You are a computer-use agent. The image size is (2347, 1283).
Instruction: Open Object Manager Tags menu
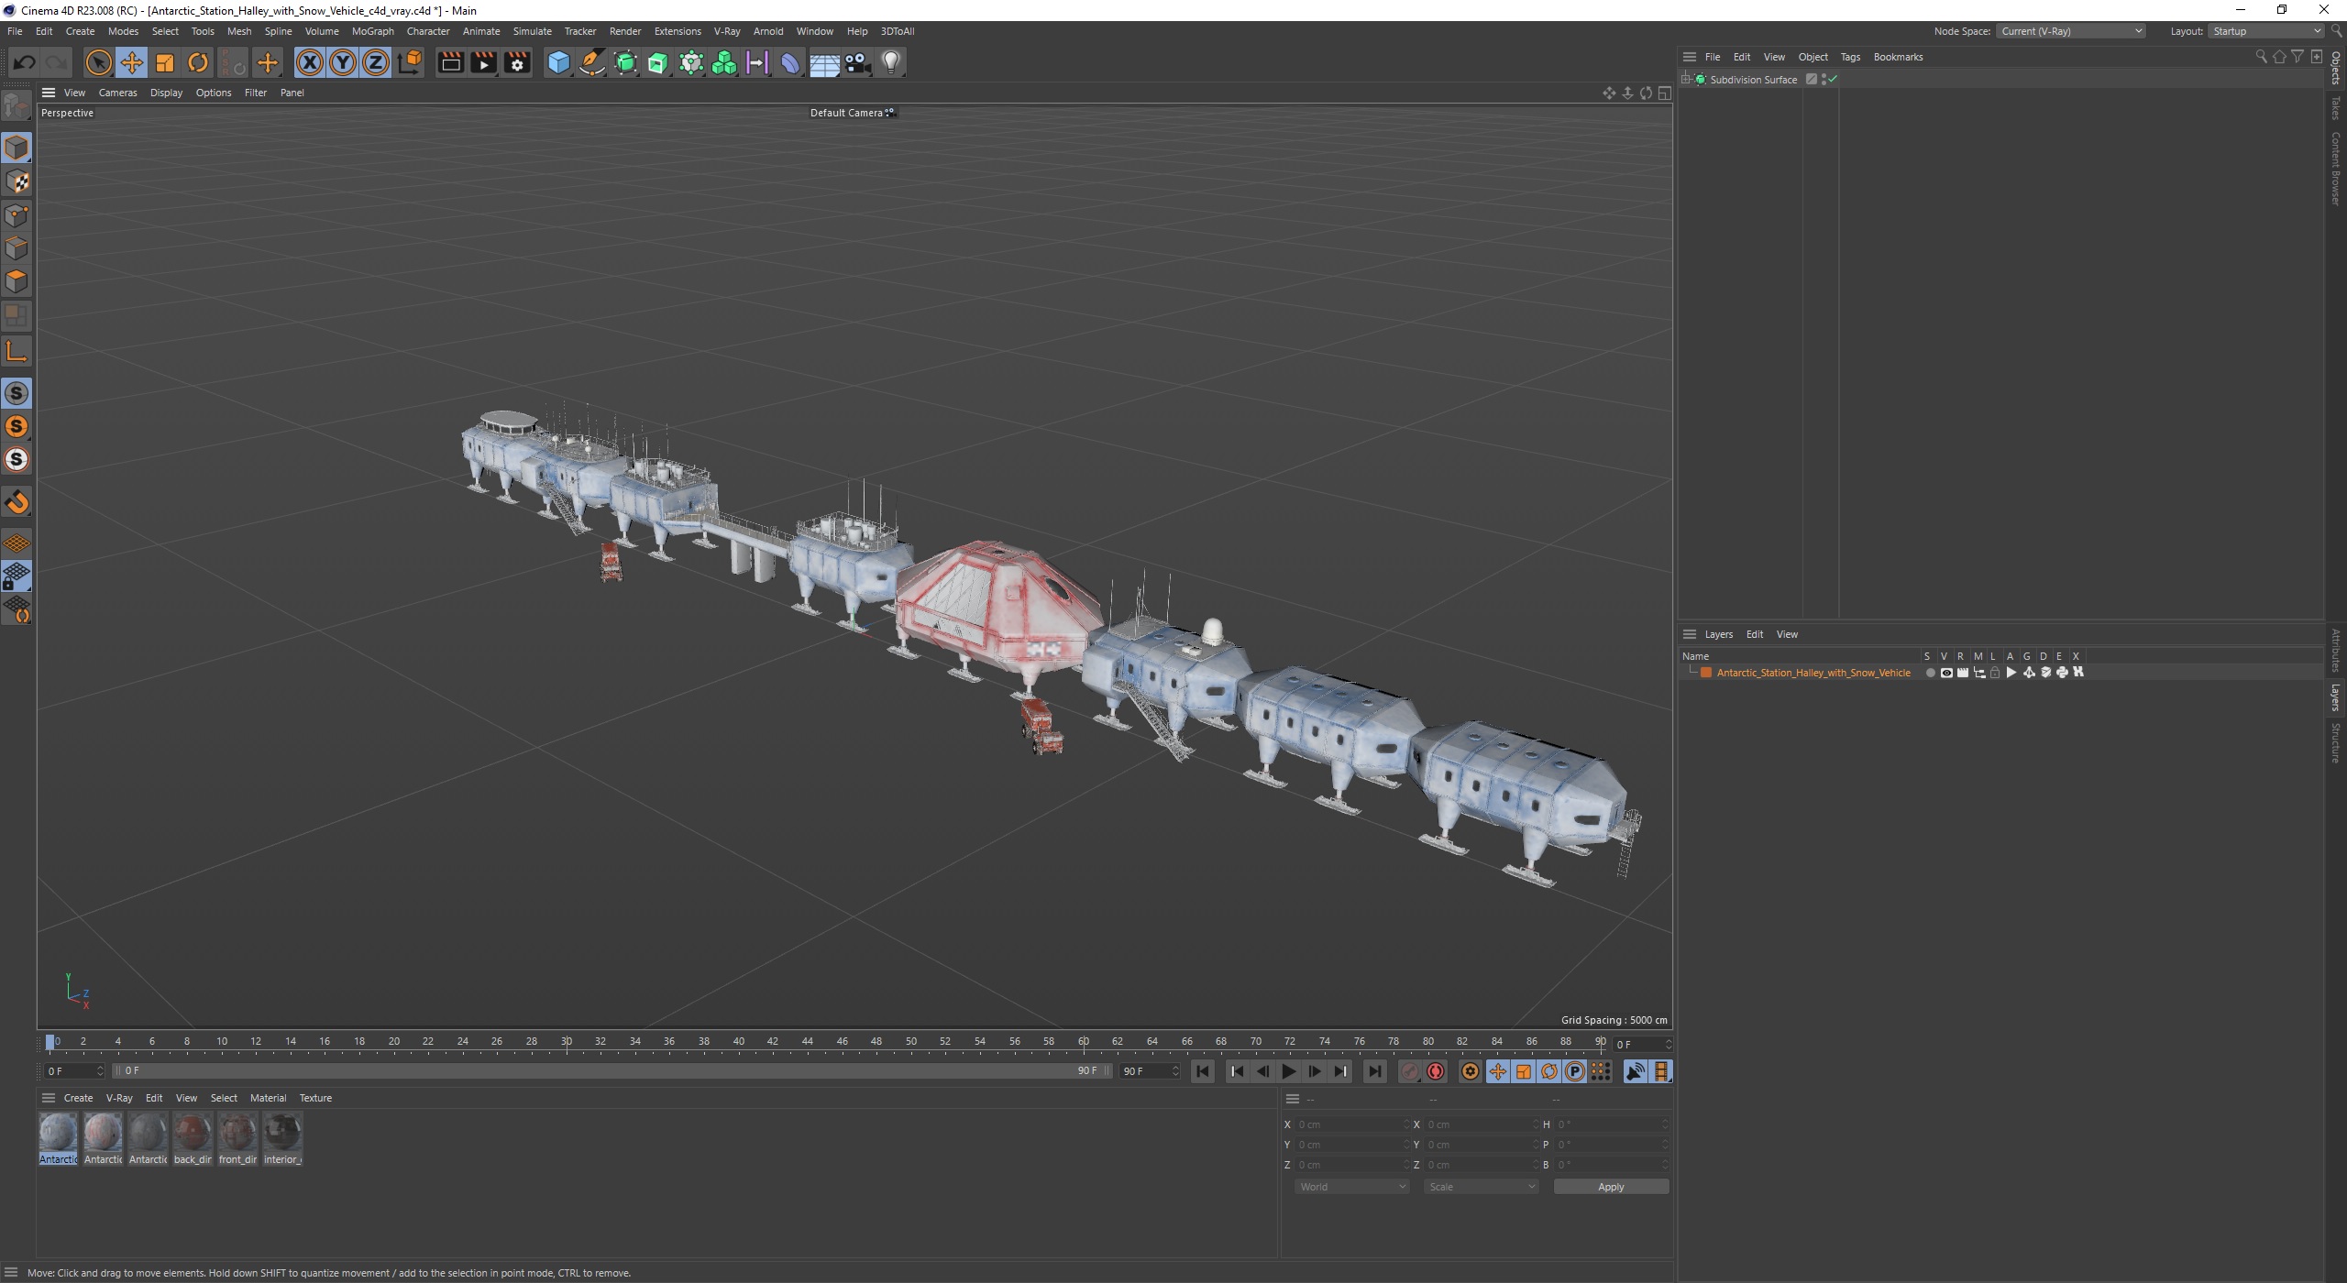(1850, 57)
